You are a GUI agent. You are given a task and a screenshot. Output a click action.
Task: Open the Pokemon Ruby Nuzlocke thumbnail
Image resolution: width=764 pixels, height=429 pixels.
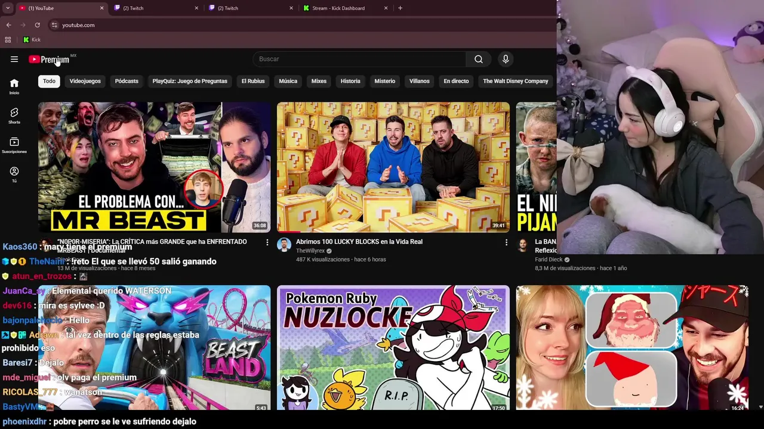pos(393,349)
